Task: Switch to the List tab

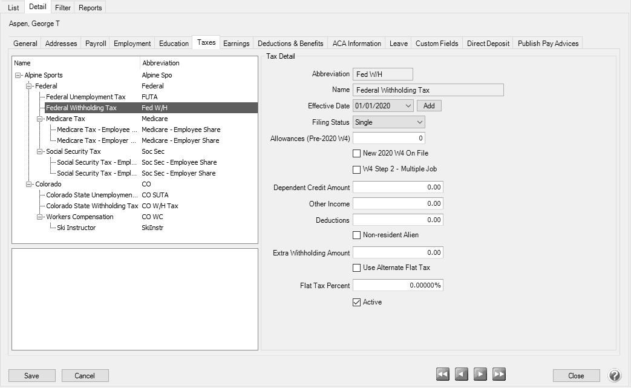Action: pyautogui.click(x=13, y=8)
